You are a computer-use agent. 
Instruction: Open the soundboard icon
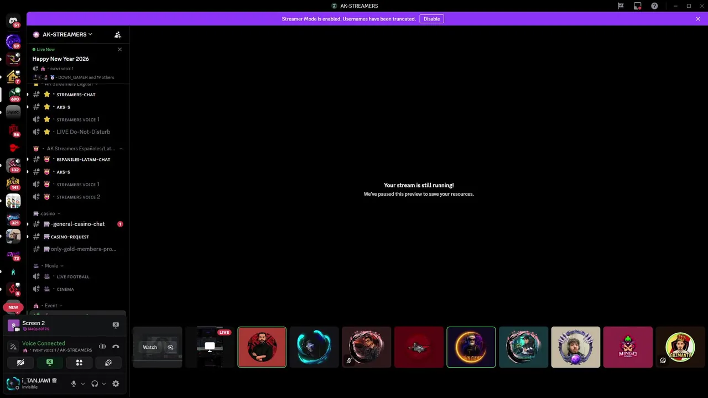108,363
